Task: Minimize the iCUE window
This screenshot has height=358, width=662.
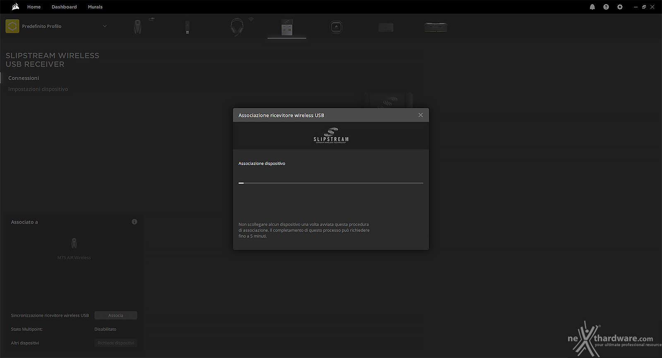Action: [636, 7]
